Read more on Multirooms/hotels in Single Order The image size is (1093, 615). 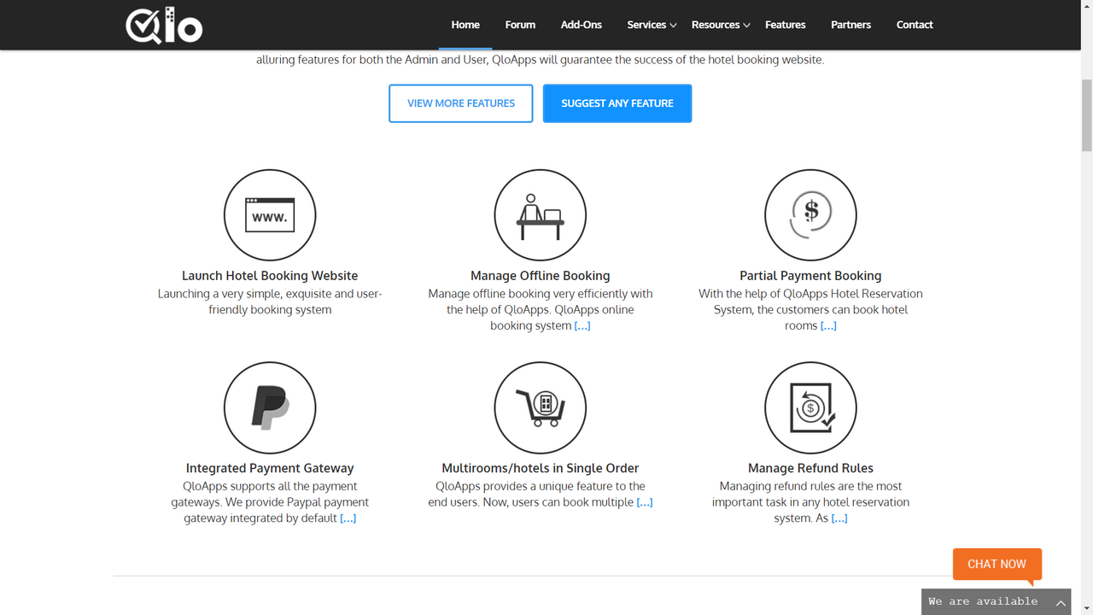pos(645,502)
